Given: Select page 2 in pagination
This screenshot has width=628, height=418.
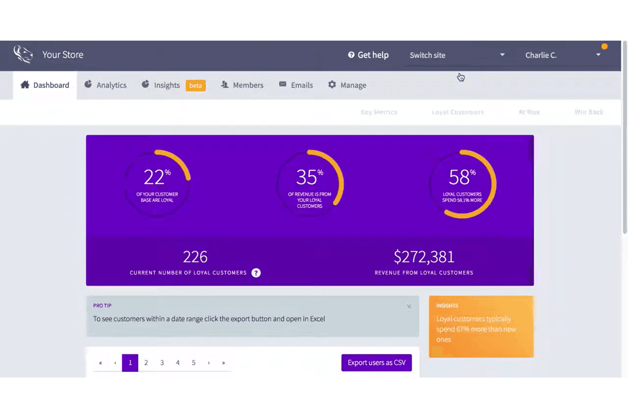Looking at the screenshot, I should point(146,363).
